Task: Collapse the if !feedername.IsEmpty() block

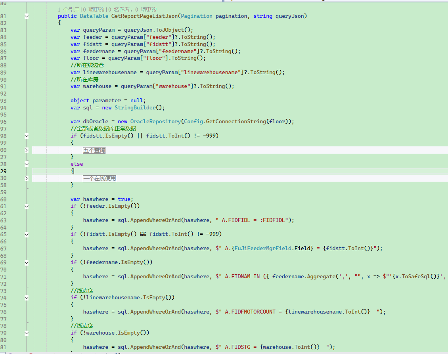Action: 27,262
